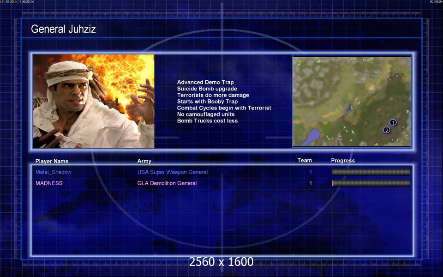Click the General Juhziz title text

tap(63, 29)
